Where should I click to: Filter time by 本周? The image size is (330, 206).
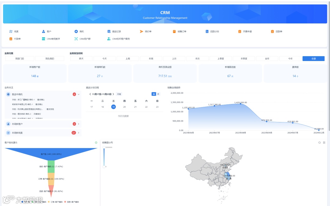[x=151, y=59]
